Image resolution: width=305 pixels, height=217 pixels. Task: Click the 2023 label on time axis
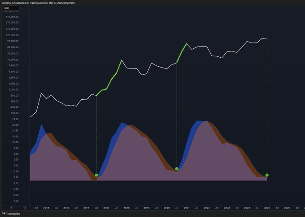[x=227, y=208]
